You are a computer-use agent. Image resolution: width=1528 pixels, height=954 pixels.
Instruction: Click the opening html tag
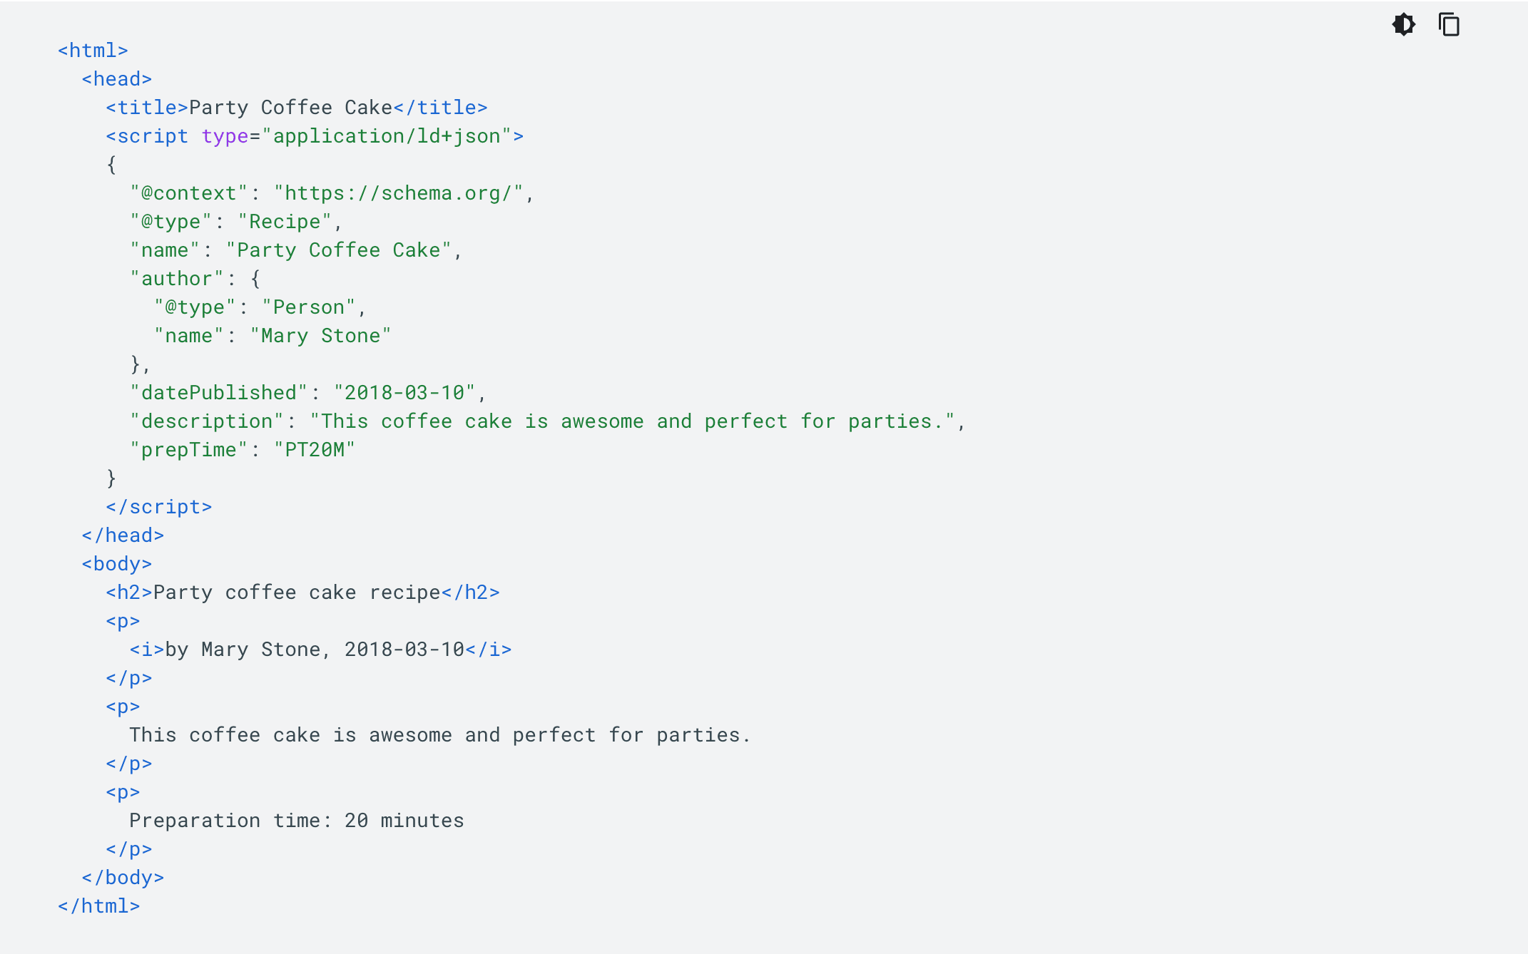point(93,51)
